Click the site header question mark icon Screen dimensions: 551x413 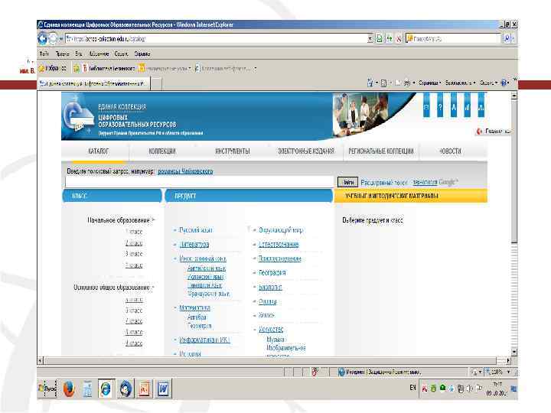pyautogui.click(x=440, y=106)
